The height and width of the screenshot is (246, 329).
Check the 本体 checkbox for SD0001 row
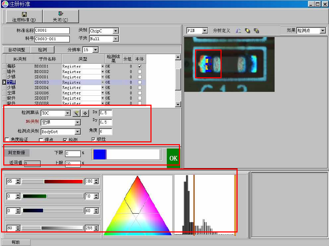[x=140, y=77]
